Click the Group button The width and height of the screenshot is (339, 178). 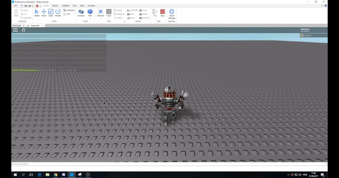(x=118, y=10)
